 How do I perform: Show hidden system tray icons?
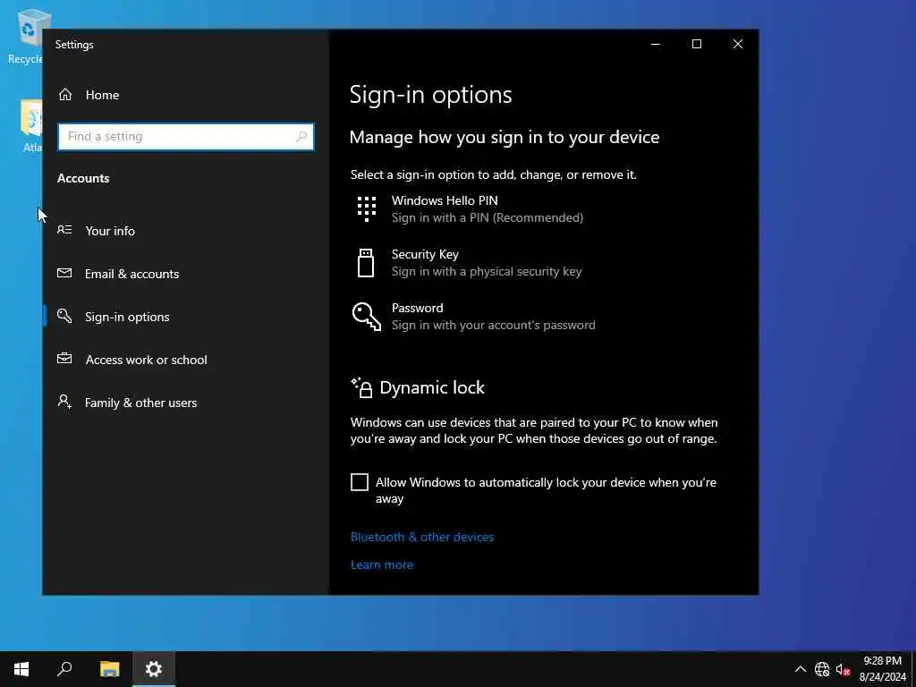801,669
